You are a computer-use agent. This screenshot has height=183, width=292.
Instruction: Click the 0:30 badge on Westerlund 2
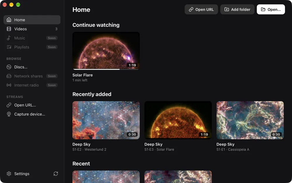pyautogui.click(x=132, y=134)
